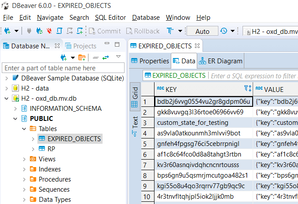The height and width of the screenshot is (204, 298).
Task: Open the File menu
Action: [x=8, y=18]
